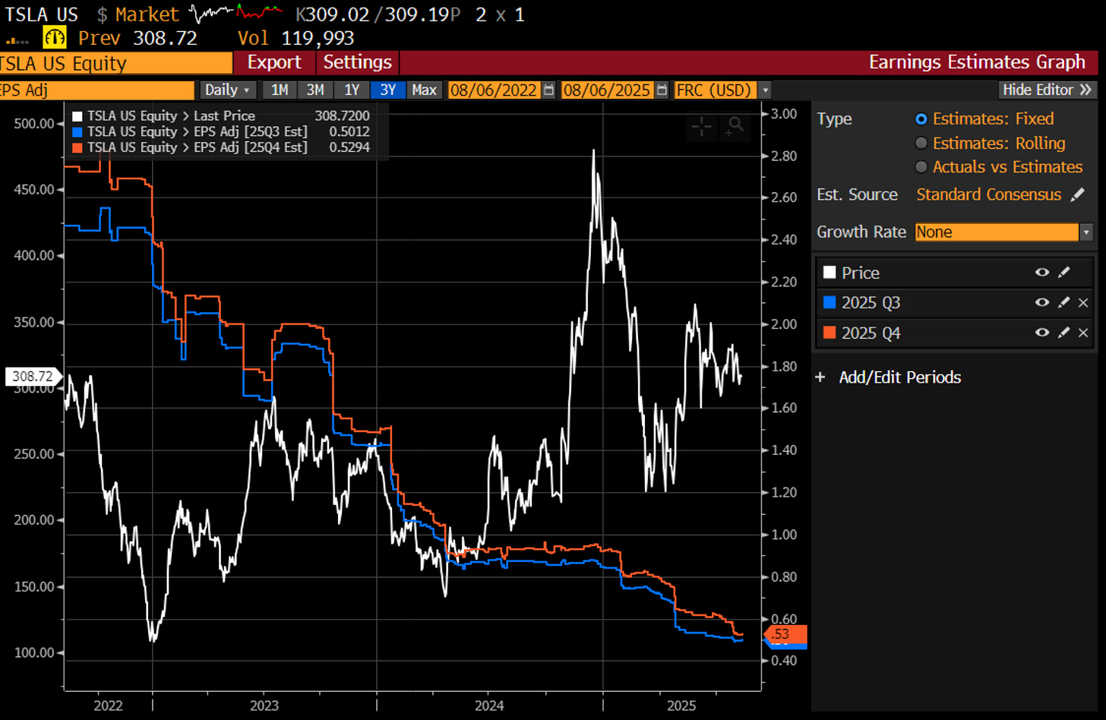The height and width of the screenshot is (720, 1106).
Task: Click the Earnings Estimates Graph title
Action: [977, 62]
